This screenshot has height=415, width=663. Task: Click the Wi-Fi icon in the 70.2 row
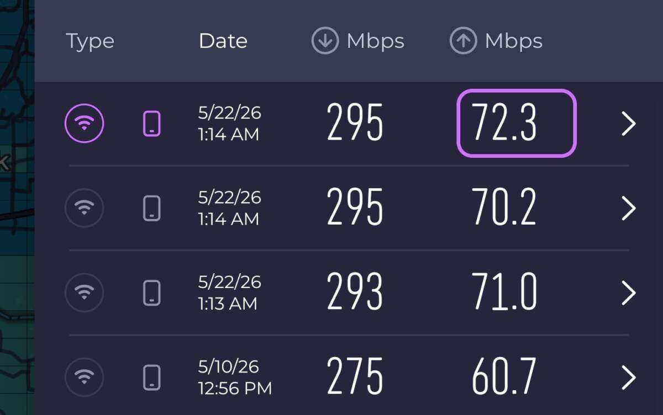click(85, 208)
